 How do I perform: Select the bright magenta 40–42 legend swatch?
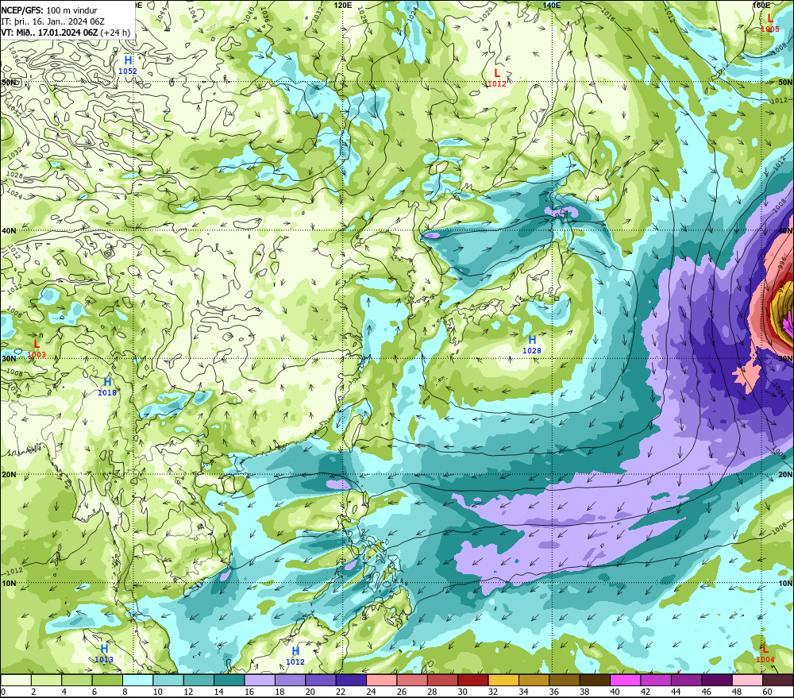tap(626, 680)
